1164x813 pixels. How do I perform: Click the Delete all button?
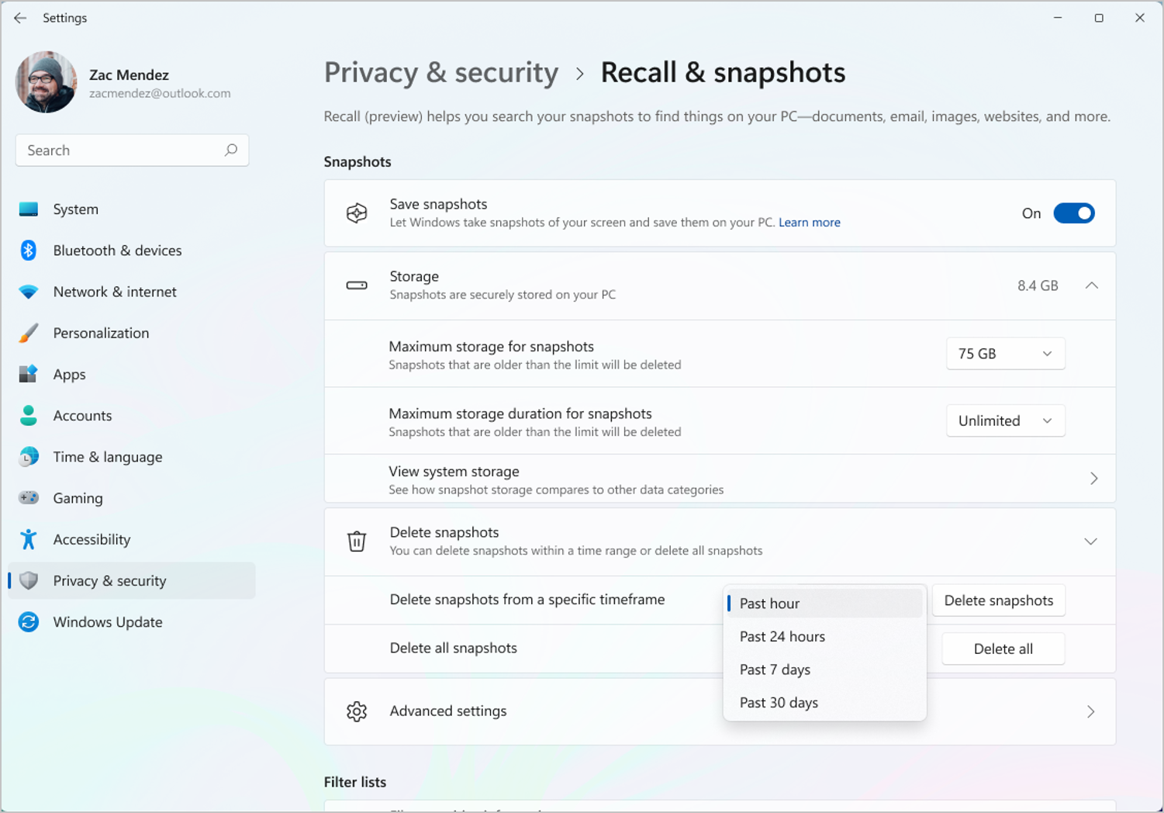pyautogui.click(x=1003, y=649)
